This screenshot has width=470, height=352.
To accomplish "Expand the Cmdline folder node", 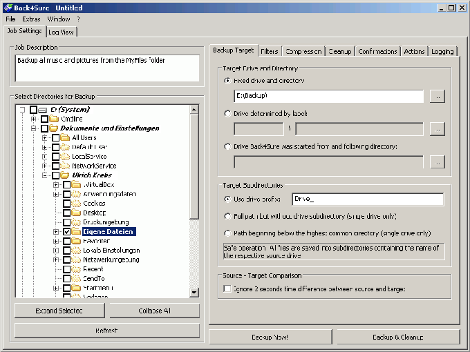I will [x=34, y=119].
